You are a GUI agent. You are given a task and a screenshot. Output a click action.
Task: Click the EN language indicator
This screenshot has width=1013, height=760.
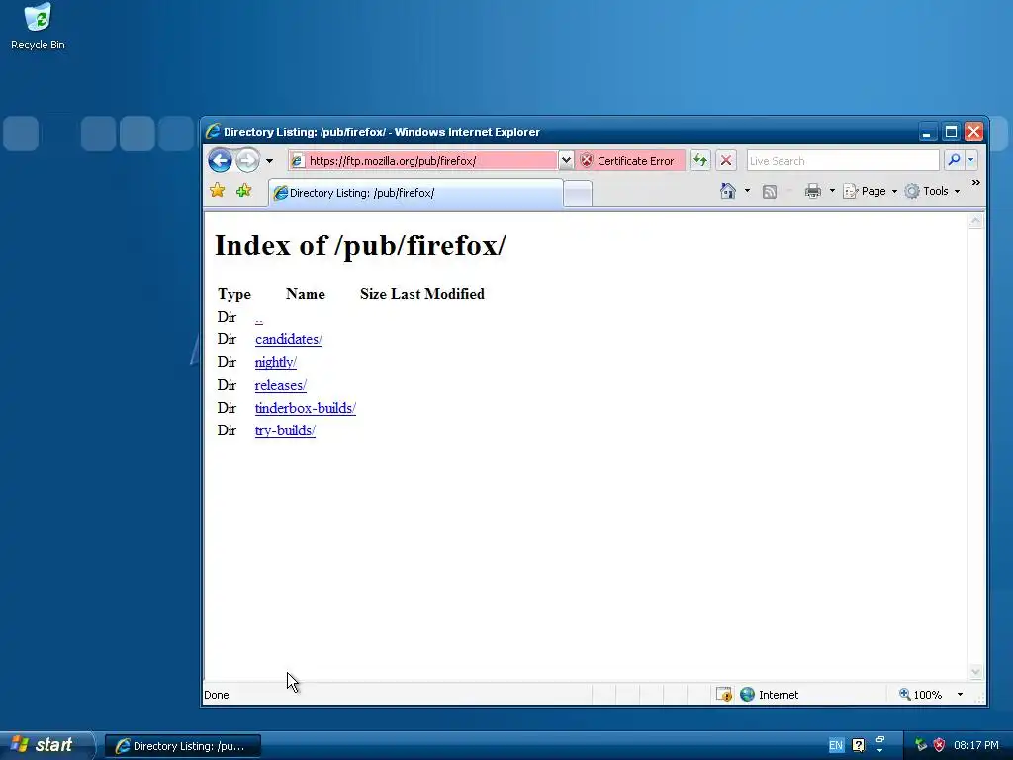click(836, 745)
